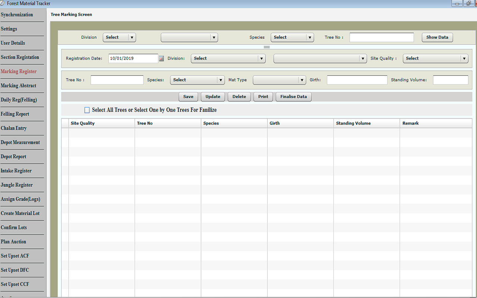
Task: Expand the top Species filter dropdown
Action: pyautogui.click(x=292, y=37)
